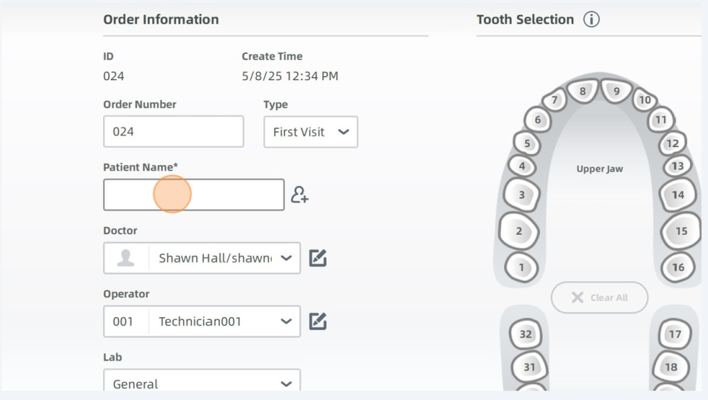Image resolution: width=708 pixels, height=400 pixels.
Task: Open the Tooth Selection info icon
Action: point(590,19)
